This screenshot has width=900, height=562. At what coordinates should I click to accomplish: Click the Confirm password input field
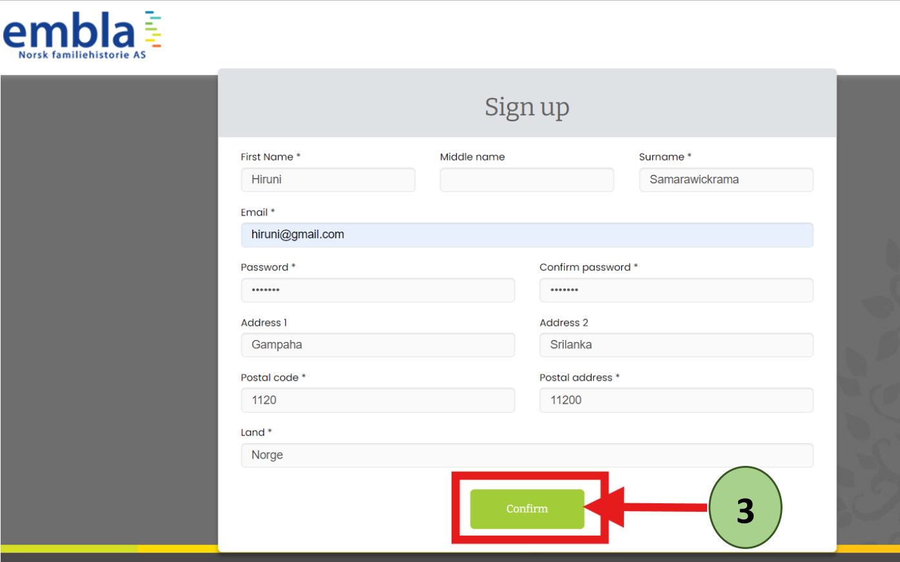click(x=676, y=290)
